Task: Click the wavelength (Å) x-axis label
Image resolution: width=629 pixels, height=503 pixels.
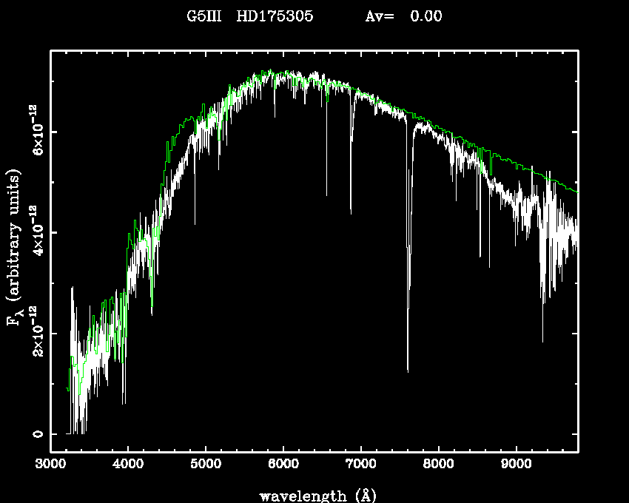Action: pyautogui.click(x=312, y=495)
